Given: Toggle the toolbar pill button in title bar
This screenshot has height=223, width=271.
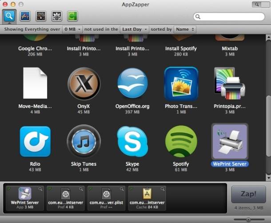Looking at the screenshot, I should [261, 4].
